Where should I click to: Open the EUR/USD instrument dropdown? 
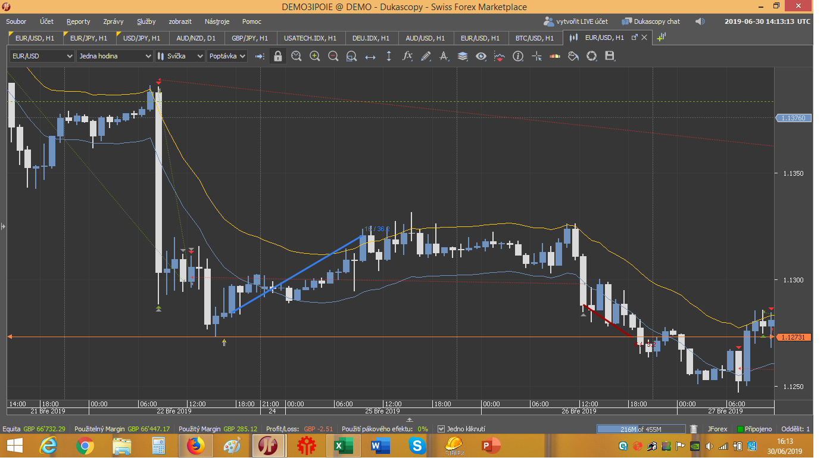(42, 56)
